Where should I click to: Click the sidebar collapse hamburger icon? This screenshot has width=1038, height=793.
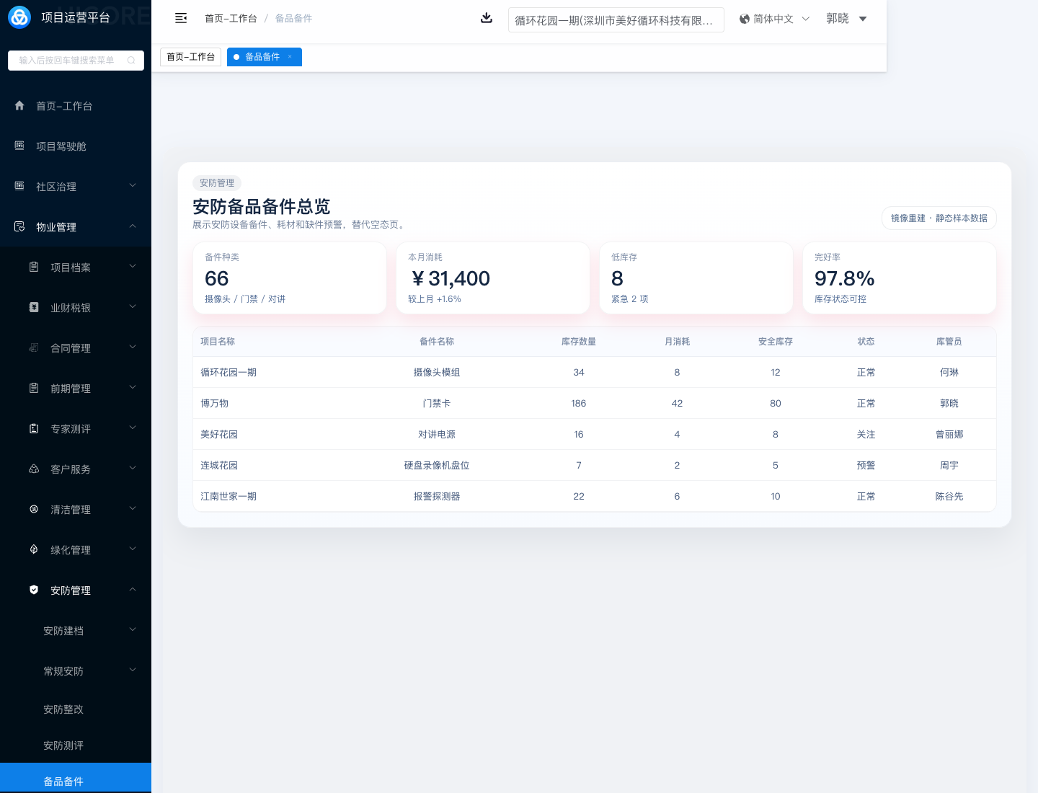[181, 18]
